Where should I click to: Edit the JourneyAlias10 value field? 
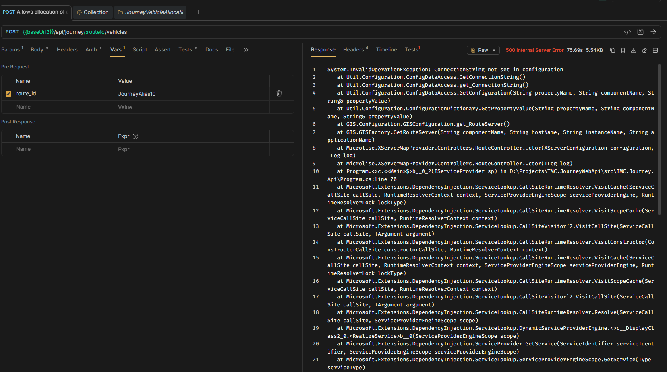pos(191,94)
